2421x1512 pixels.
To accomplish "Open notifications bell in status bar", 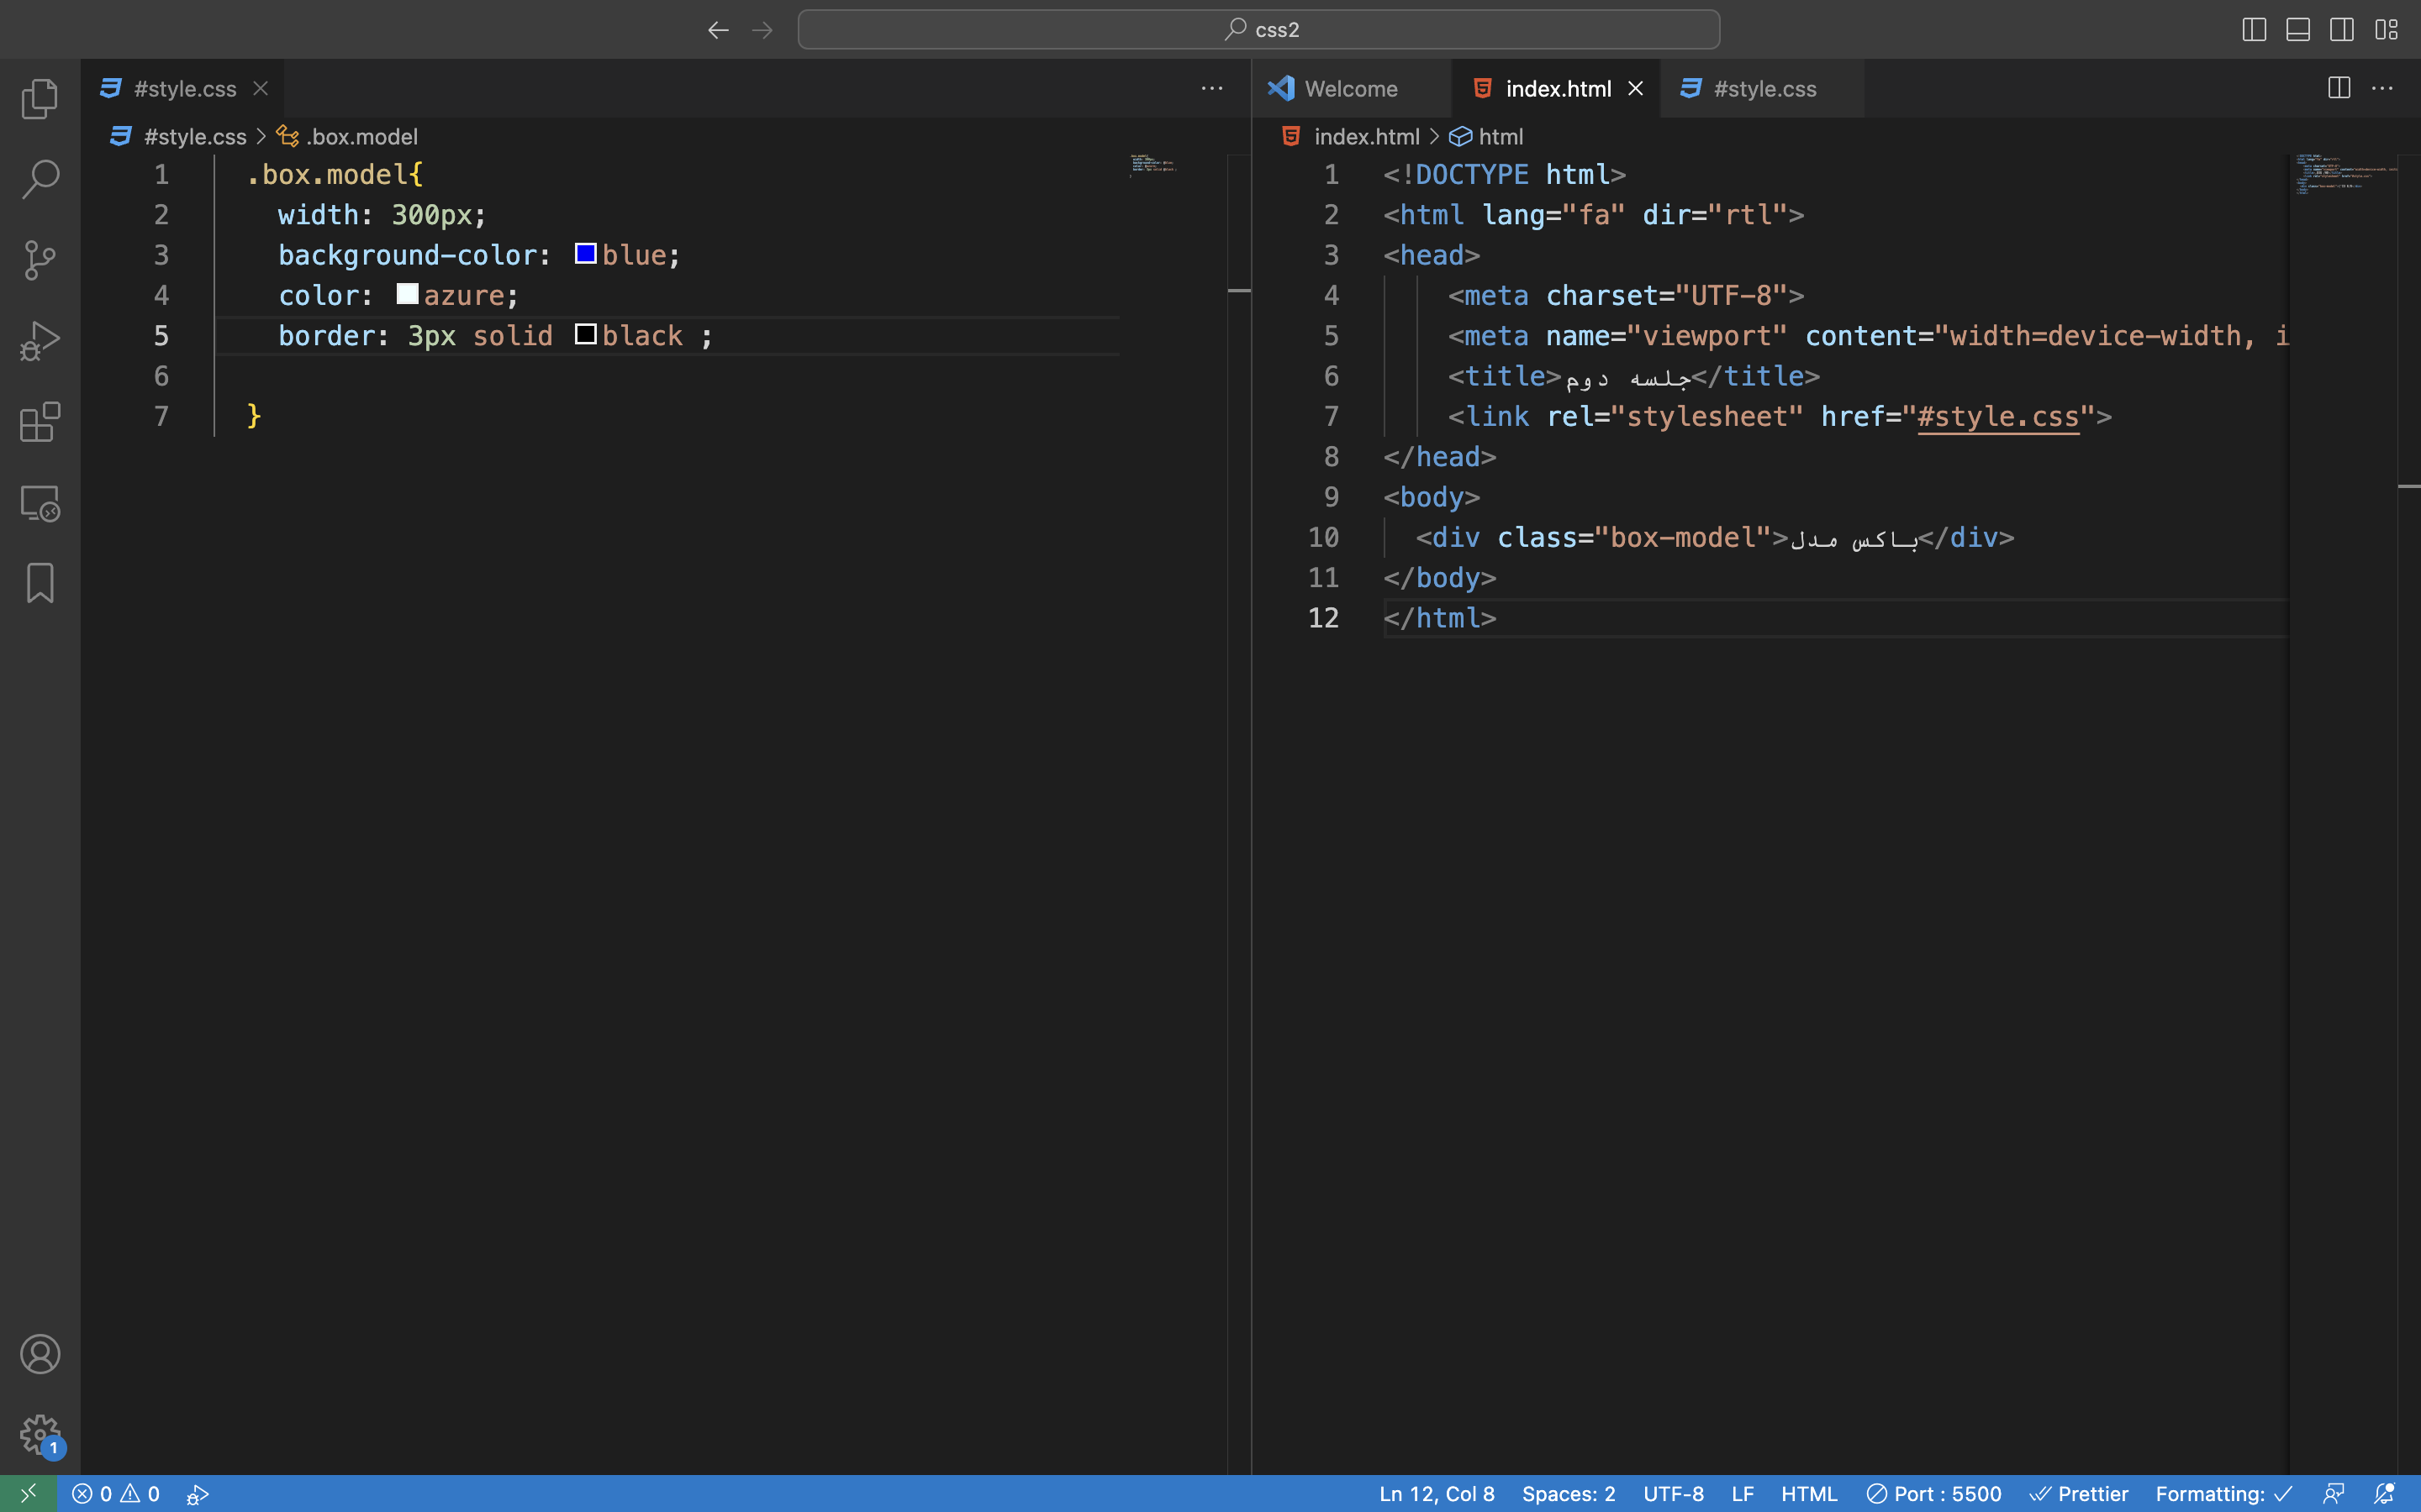I will point(2385,1493).
